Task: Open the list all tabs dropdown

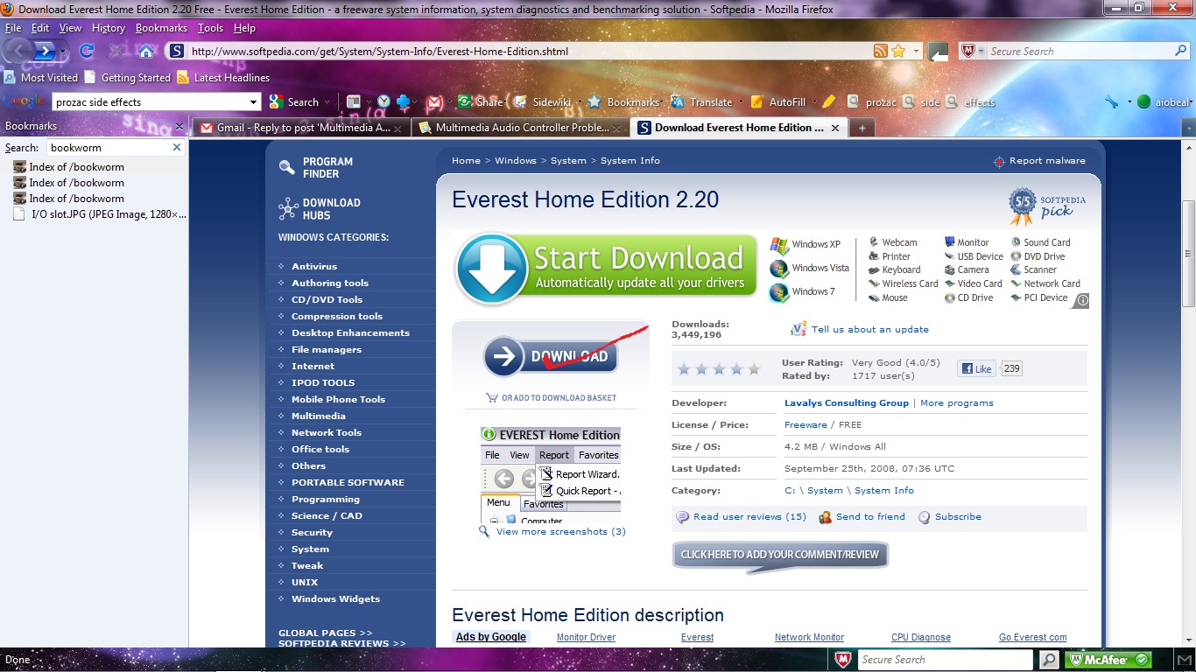Action: [x=1188, y=128]
